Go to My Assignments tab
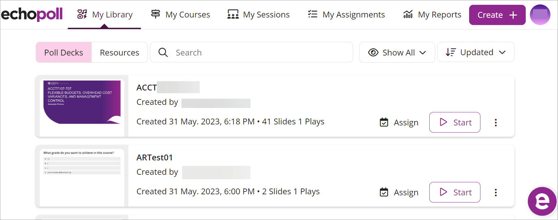The image size is (558, 220). coord(346,14)
